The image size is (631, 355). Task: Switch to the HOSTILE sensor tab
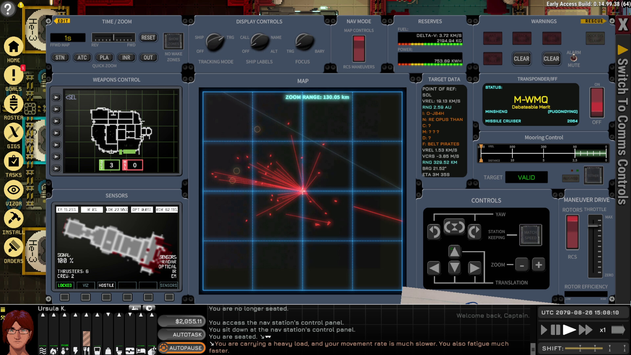point(106,285)
